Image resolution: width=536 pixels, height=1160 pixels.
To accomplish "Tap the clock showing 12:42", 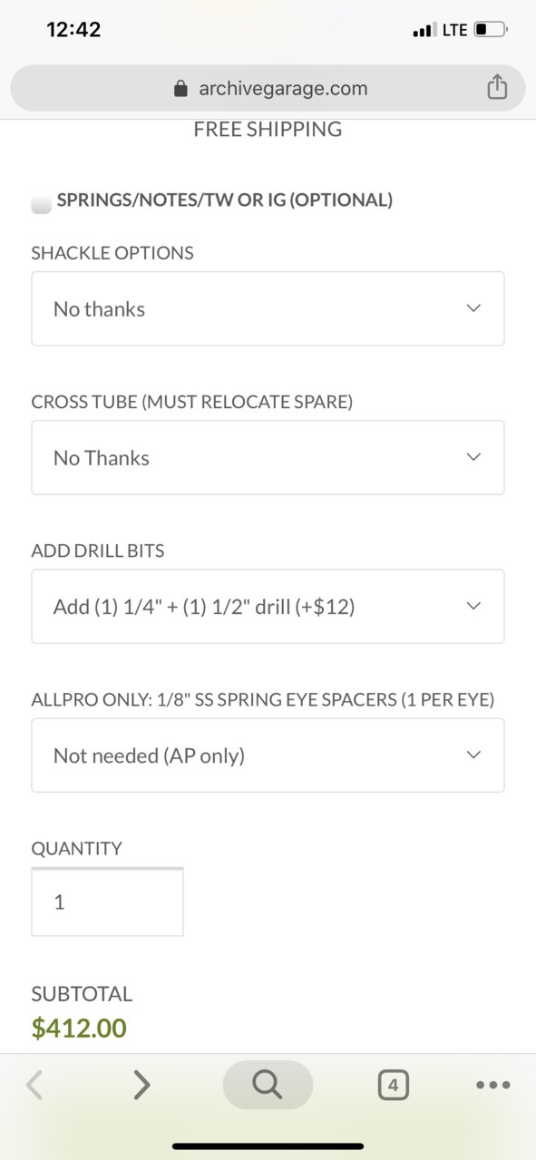I will tap(73, 30).
